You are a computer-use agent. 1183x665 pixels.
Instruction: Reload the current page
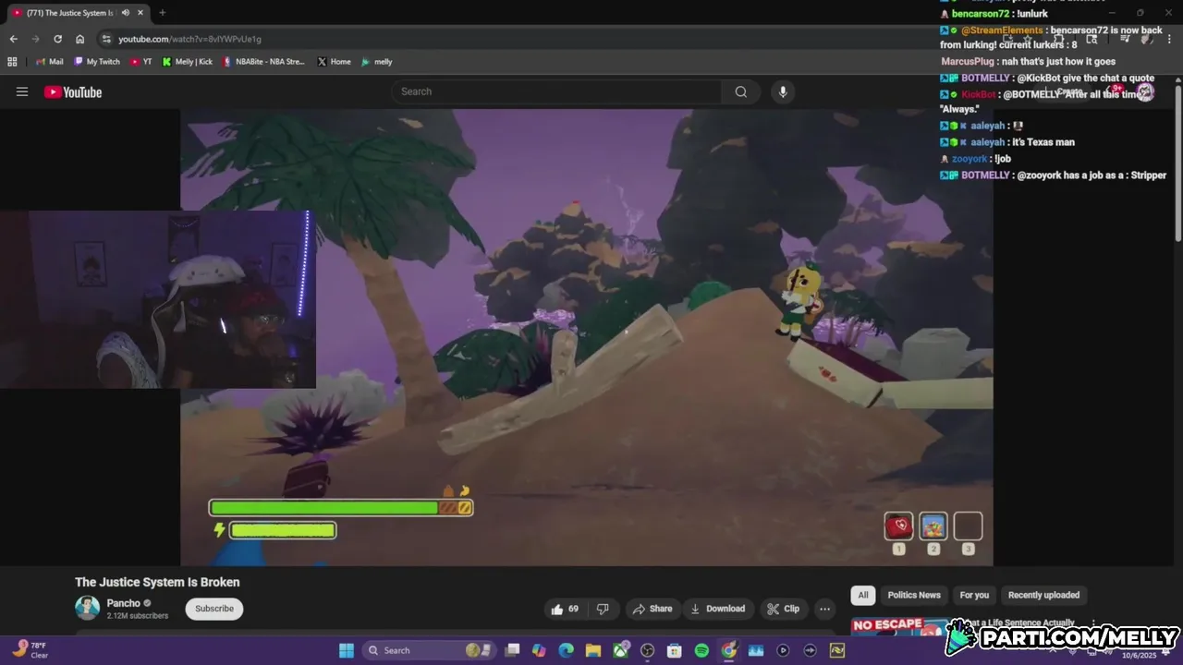point(57,39)
